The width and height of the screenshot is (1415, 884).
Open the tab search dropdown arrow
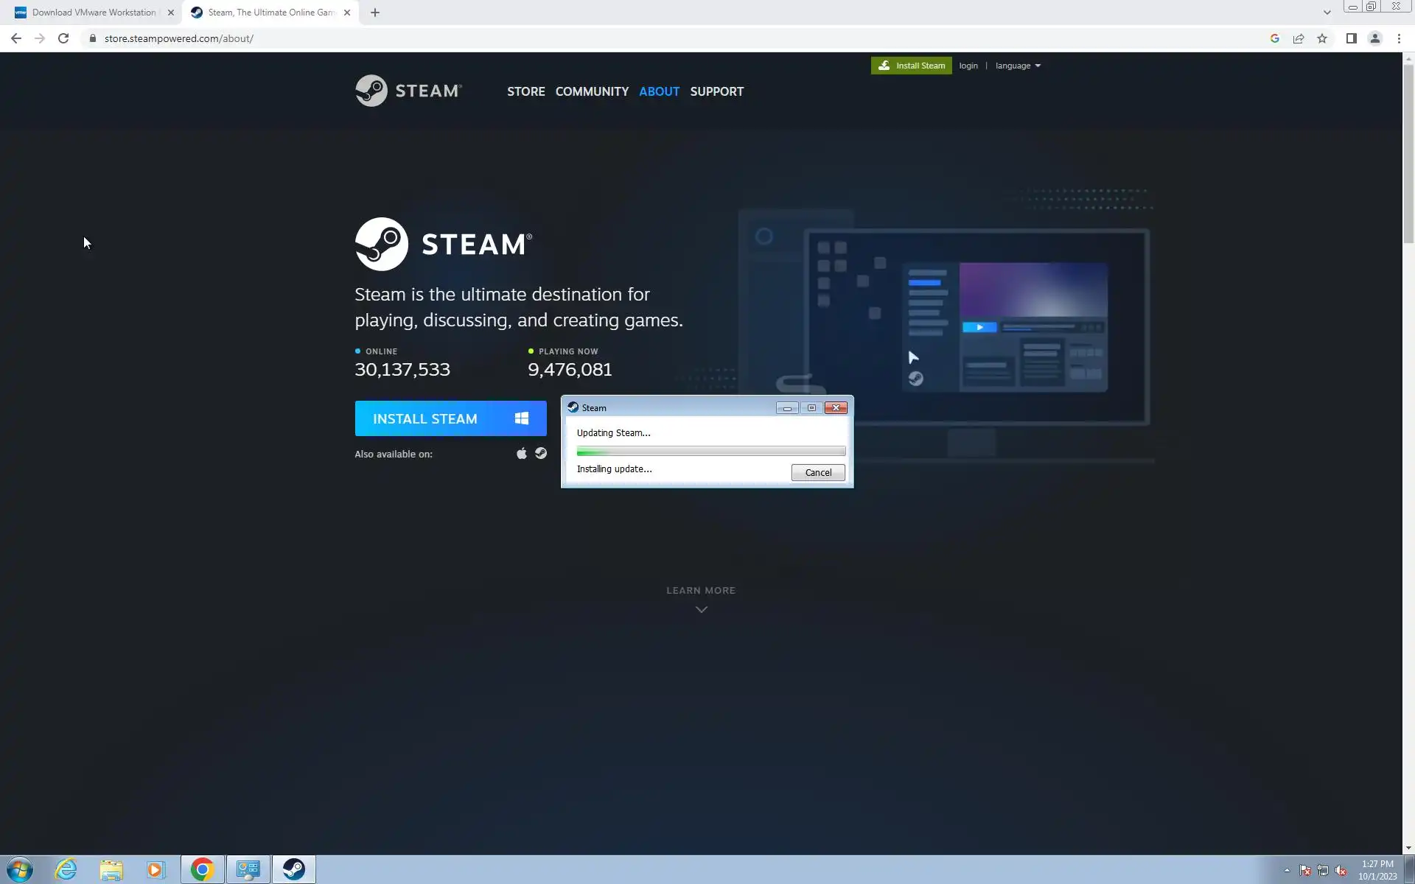tap(1327, 13)
